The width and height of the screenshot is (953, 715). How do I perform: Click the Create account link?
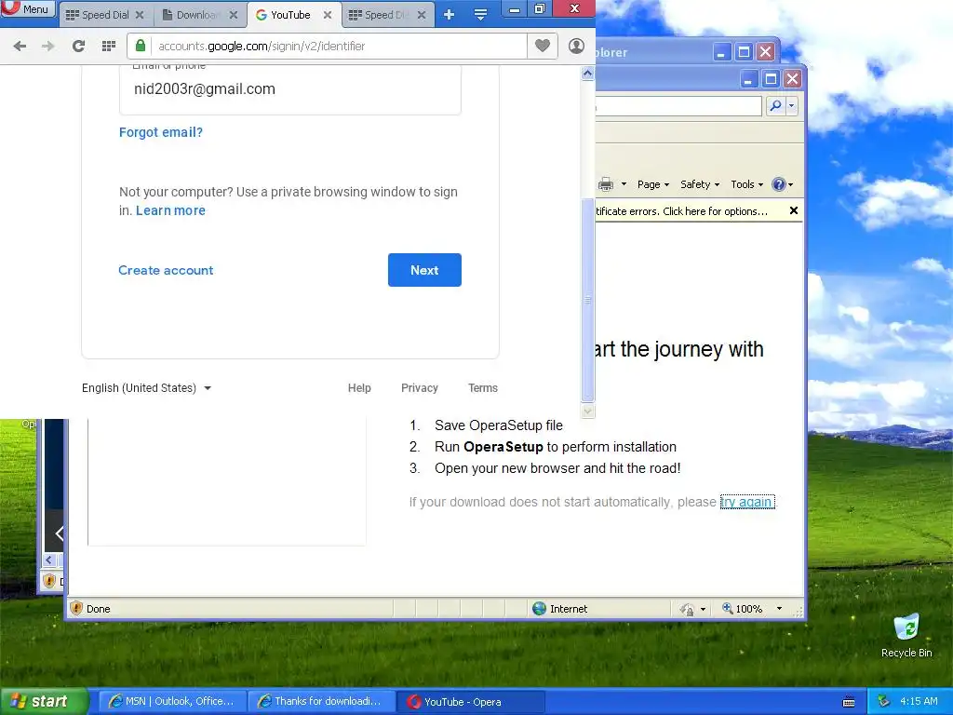click(166, 270)
